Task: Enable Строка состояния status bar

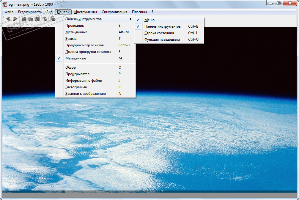Action: [169, 33]
